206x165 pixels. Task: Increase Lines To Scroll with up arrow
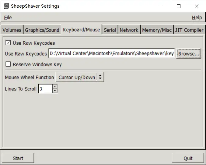55,86
